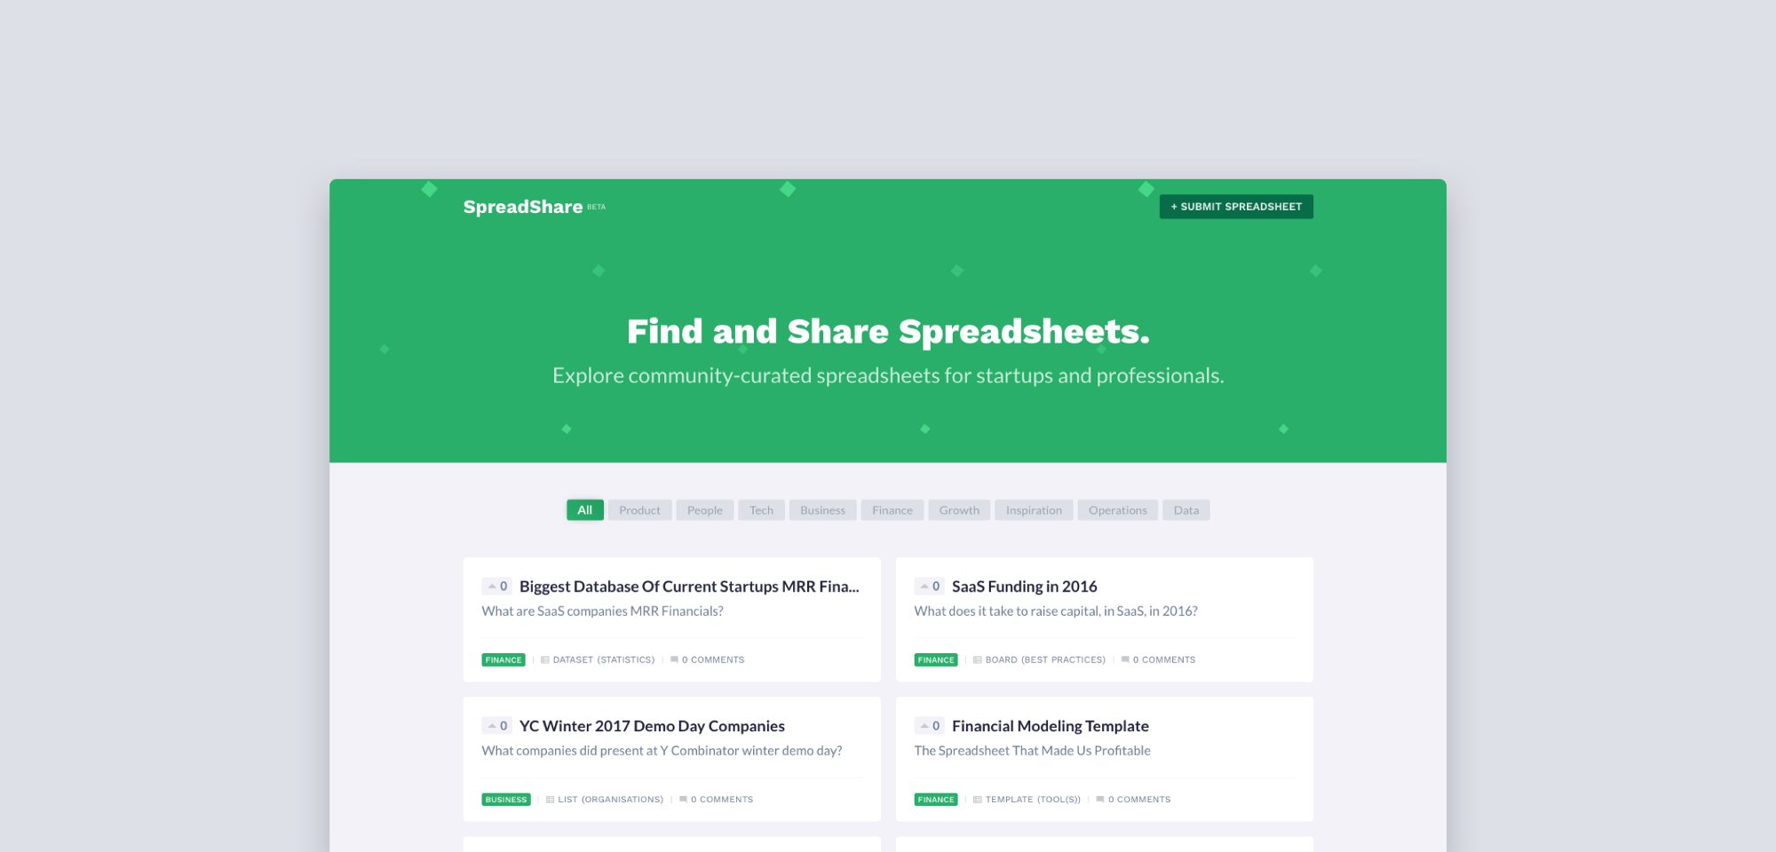Select the Tech category filter
Viewport: 1776px width, 852px height.
(x=761, y=510)
